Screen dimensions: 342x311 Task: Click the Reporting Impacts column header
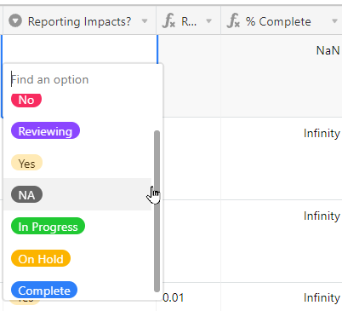point(79,21)
